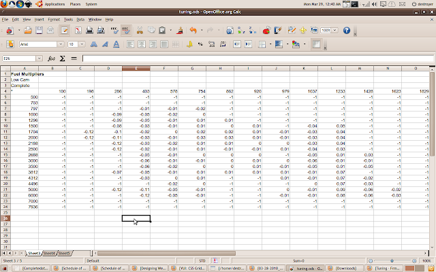
Task: Click the Sum sigma icon
Action: click(62, 58)
